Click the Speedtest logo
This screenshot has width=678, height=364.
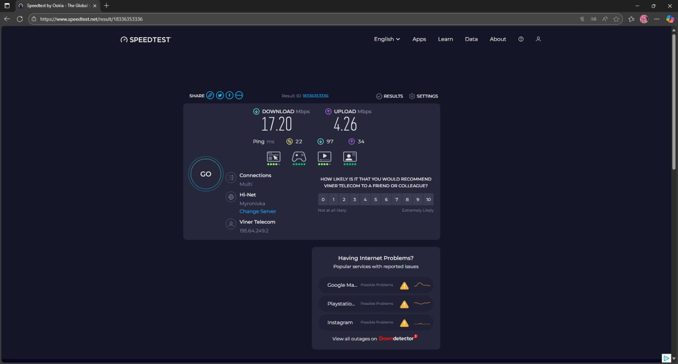pyautogui.click(x=146, y=39)
